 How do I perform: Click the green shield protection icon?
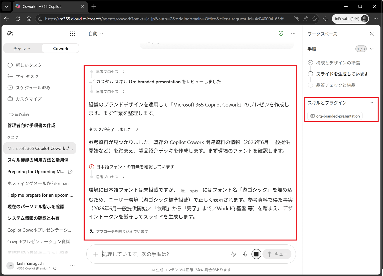[x=281, y=33]
